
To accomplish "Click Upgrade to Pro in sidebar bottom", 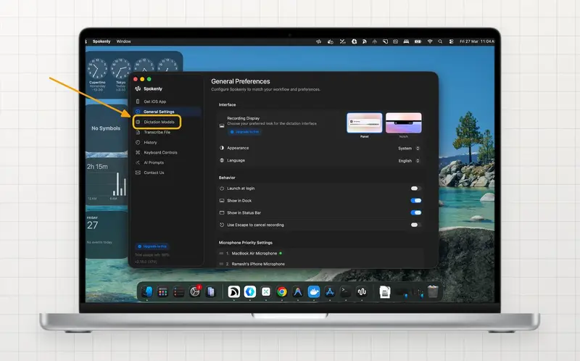I will click(152, 246).
